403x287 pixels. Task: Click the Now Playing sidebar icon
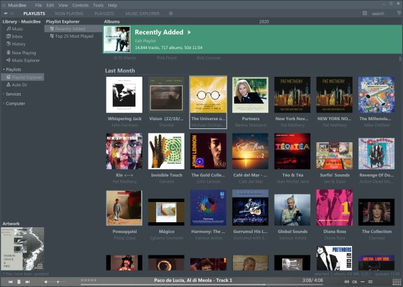coord(9,53)
